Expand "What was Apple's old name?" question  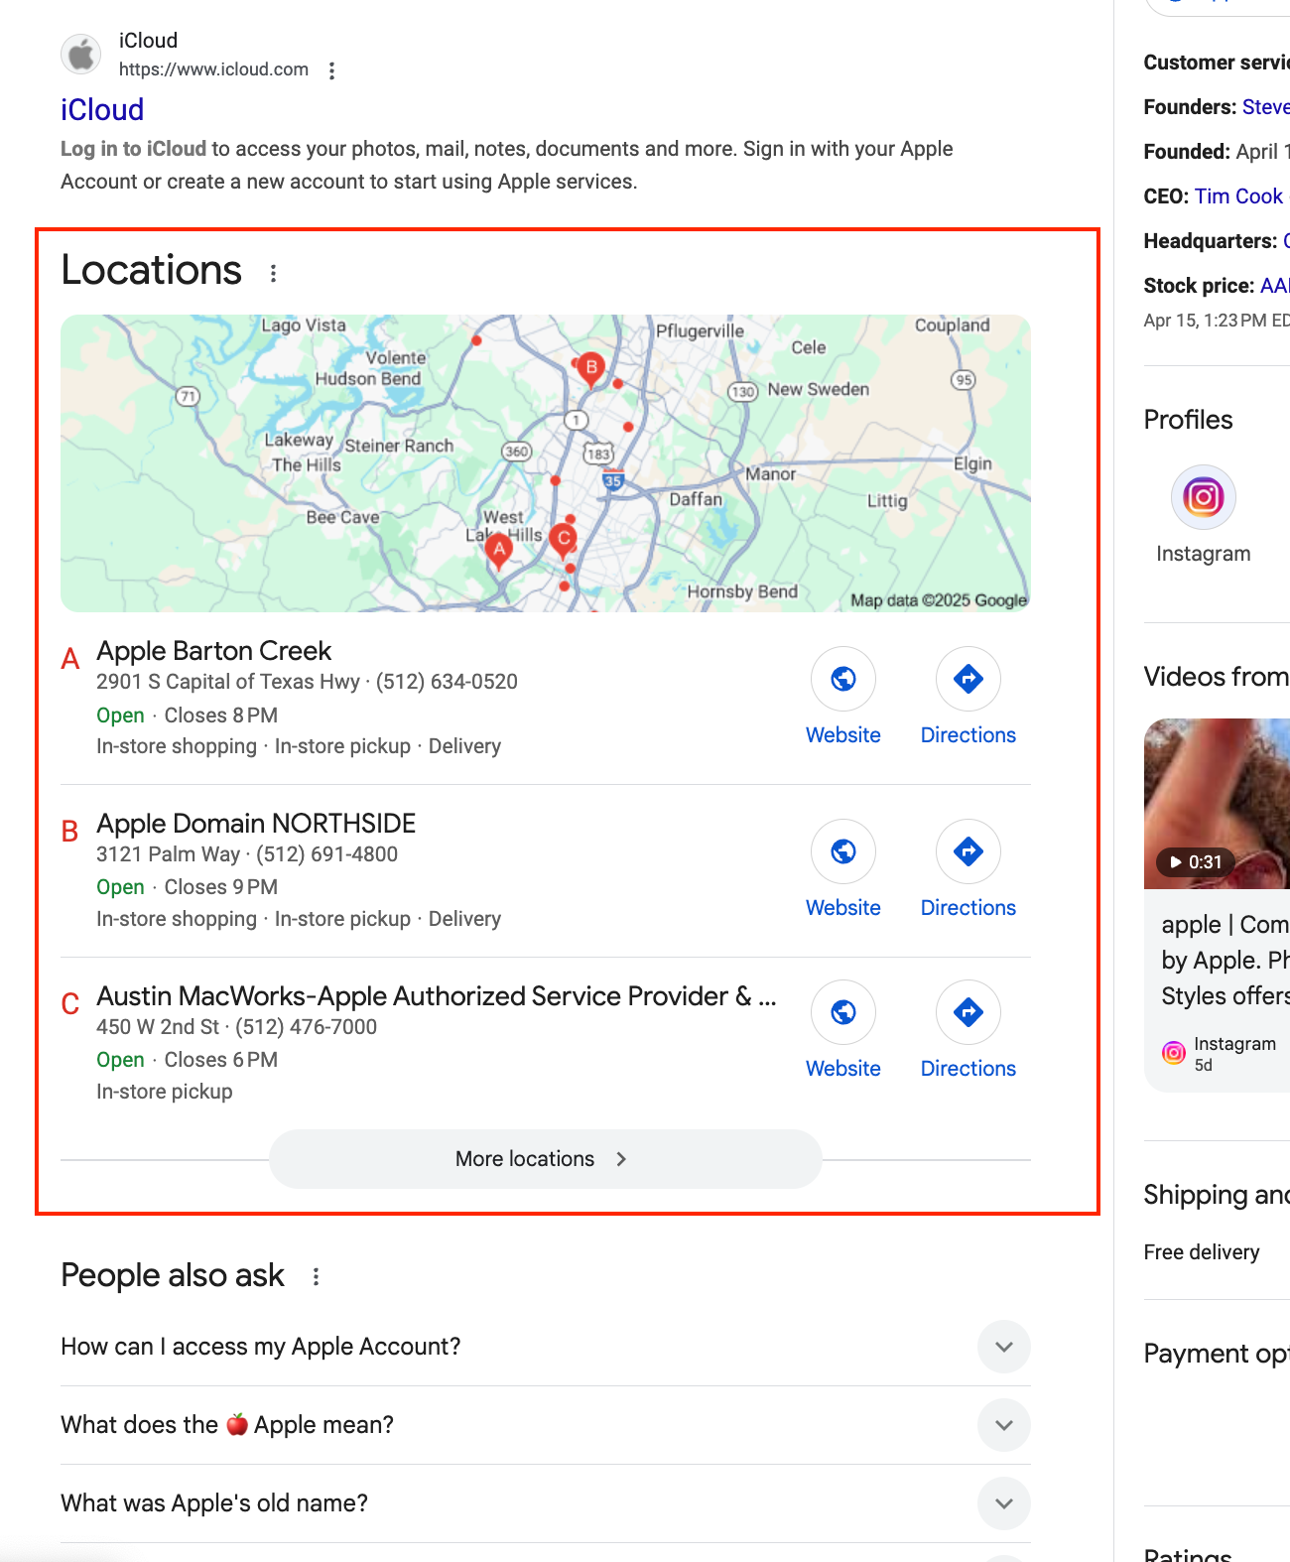point(546,1503)
